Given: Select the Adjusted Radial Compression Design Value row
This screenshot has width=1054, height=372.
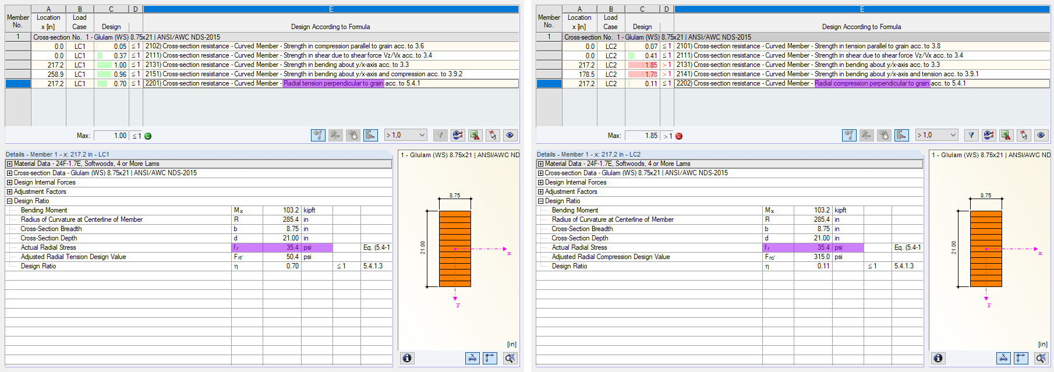Looking at the screenshot, I should pyautogui.click(x=730, y=257).
